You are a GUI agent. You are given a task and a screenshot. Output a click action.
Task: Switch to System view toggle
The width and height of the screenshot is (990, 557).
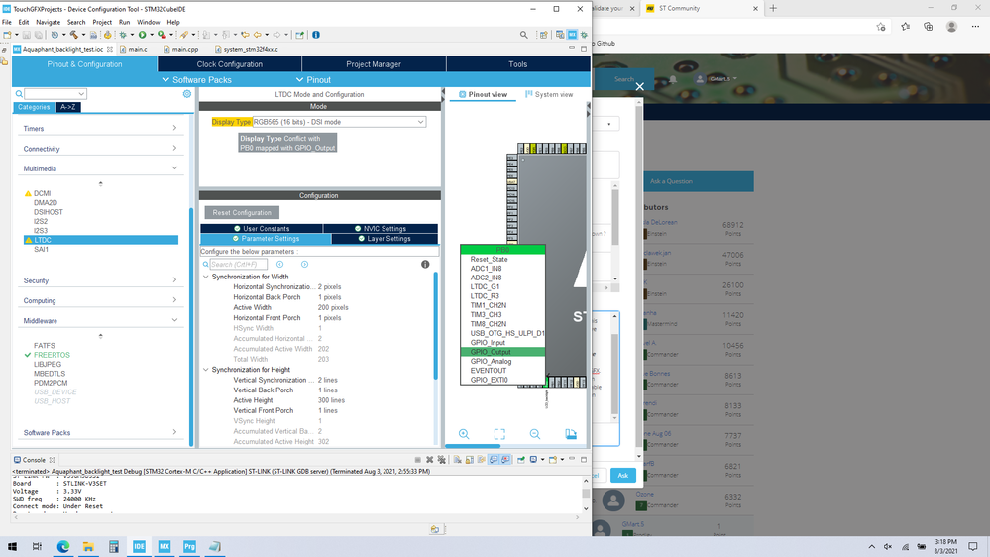click(x=549, y=95)
